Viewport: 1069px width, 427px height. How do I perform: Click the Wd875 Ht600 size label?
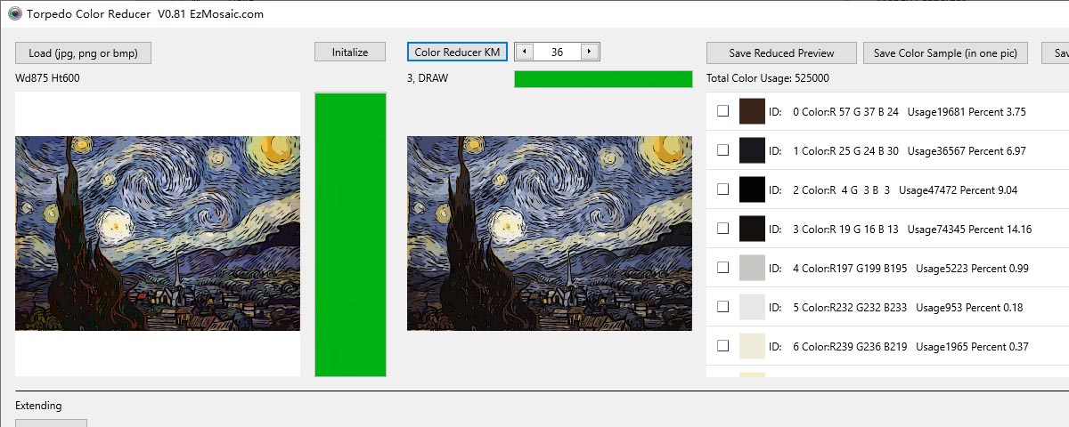pyautogui.click(x=48, y=78)
